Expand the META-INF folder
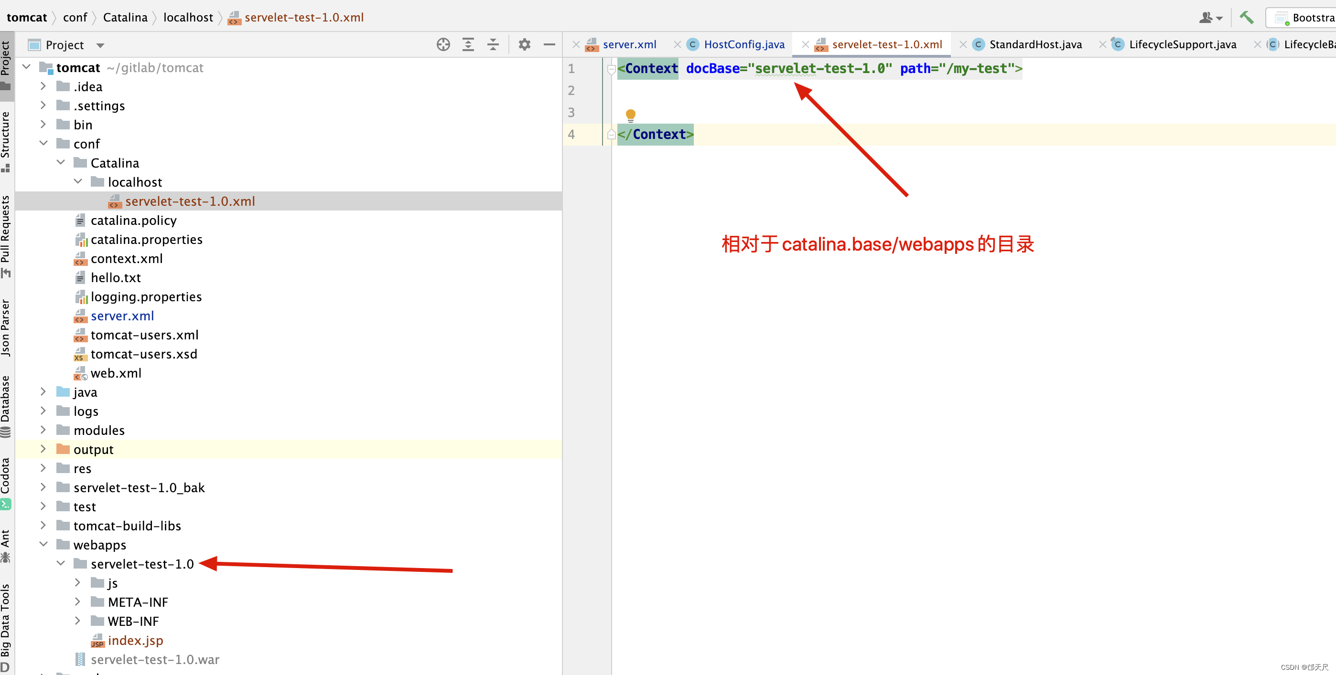The height and width of the screenshot is (675, 1336). pyautogui.click(x=77, y=601)
